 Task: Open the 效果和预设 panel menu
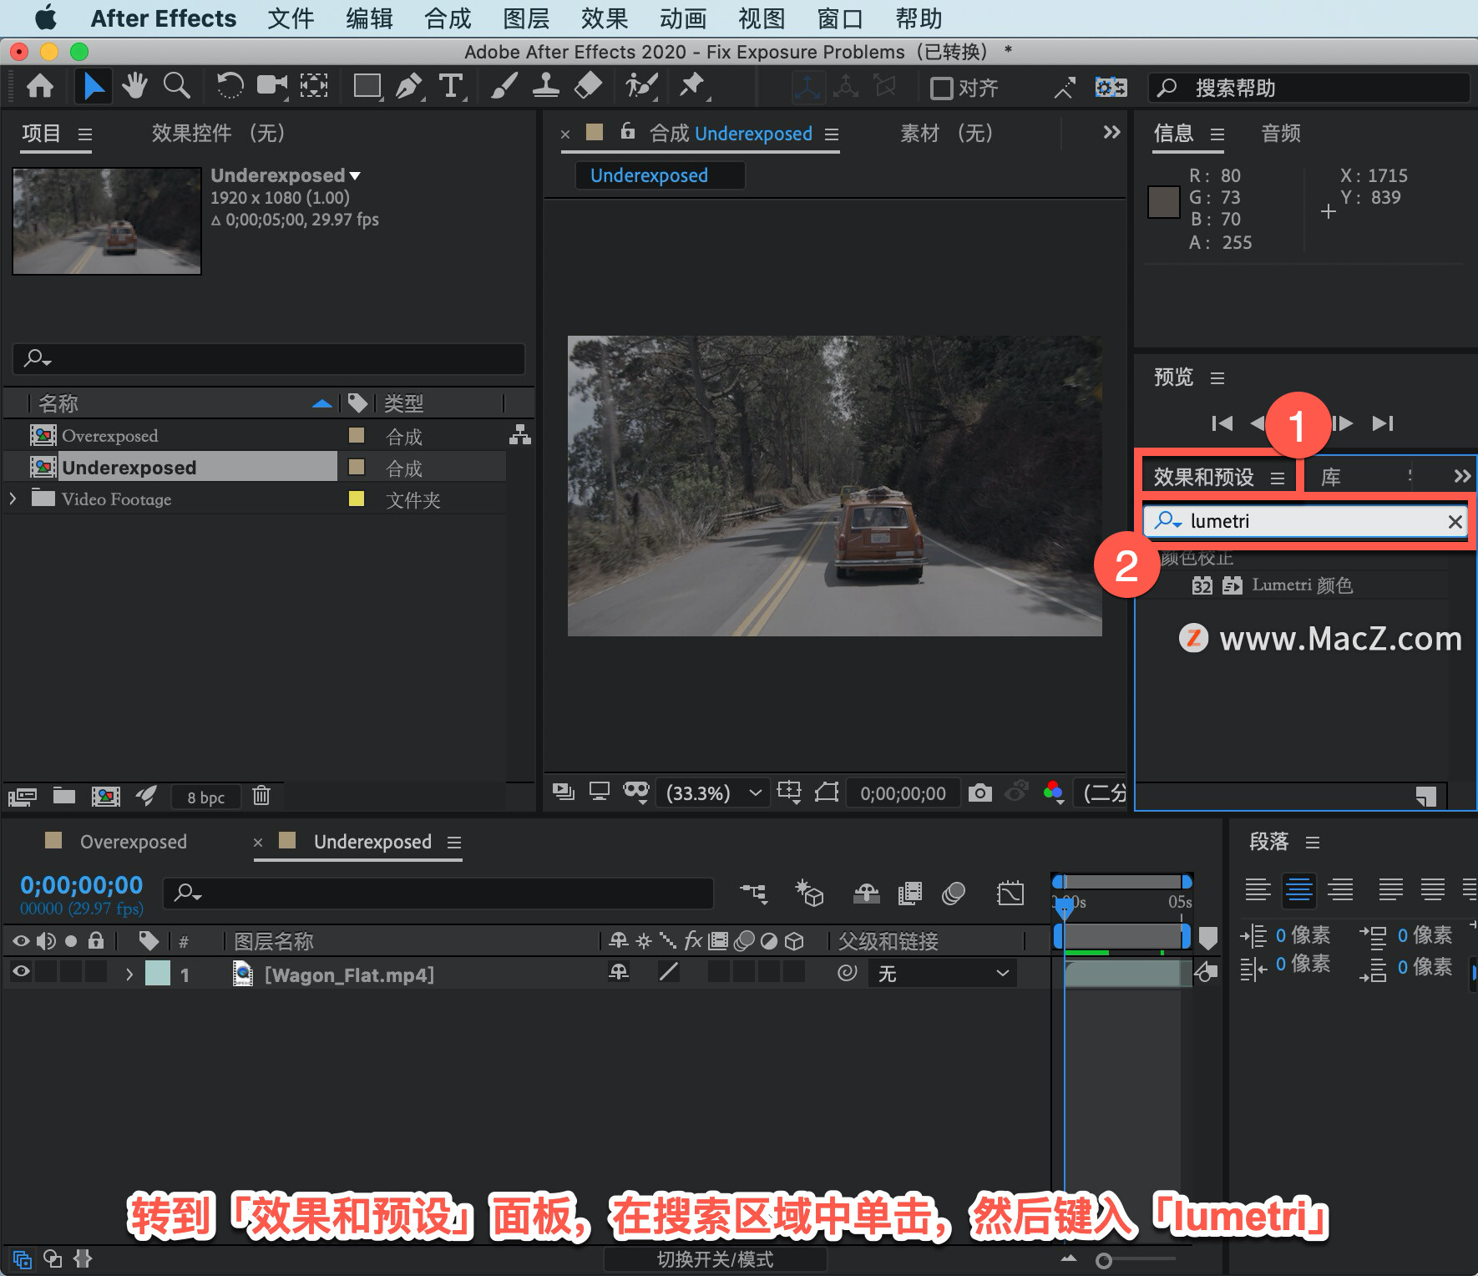tap(1278, 478)
